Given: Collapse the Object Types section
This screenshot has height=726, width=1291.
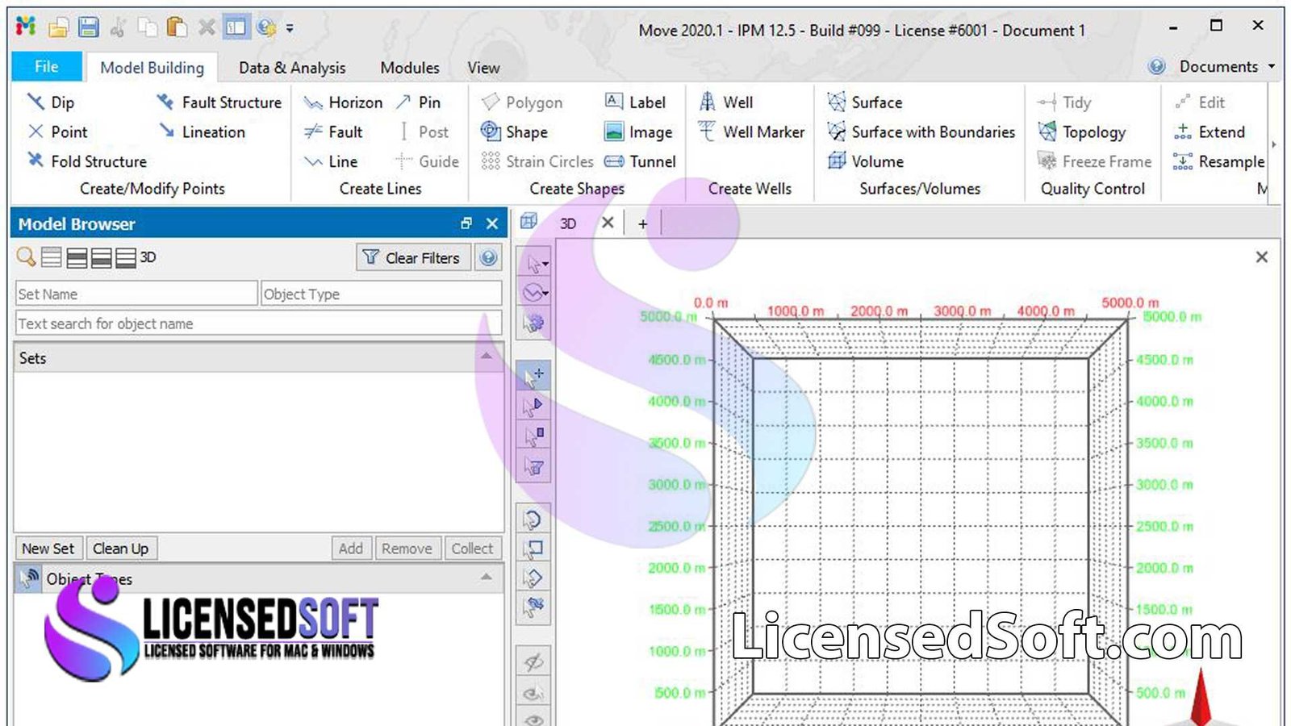Looking at the screenshot, I should (x=487, y=577).
